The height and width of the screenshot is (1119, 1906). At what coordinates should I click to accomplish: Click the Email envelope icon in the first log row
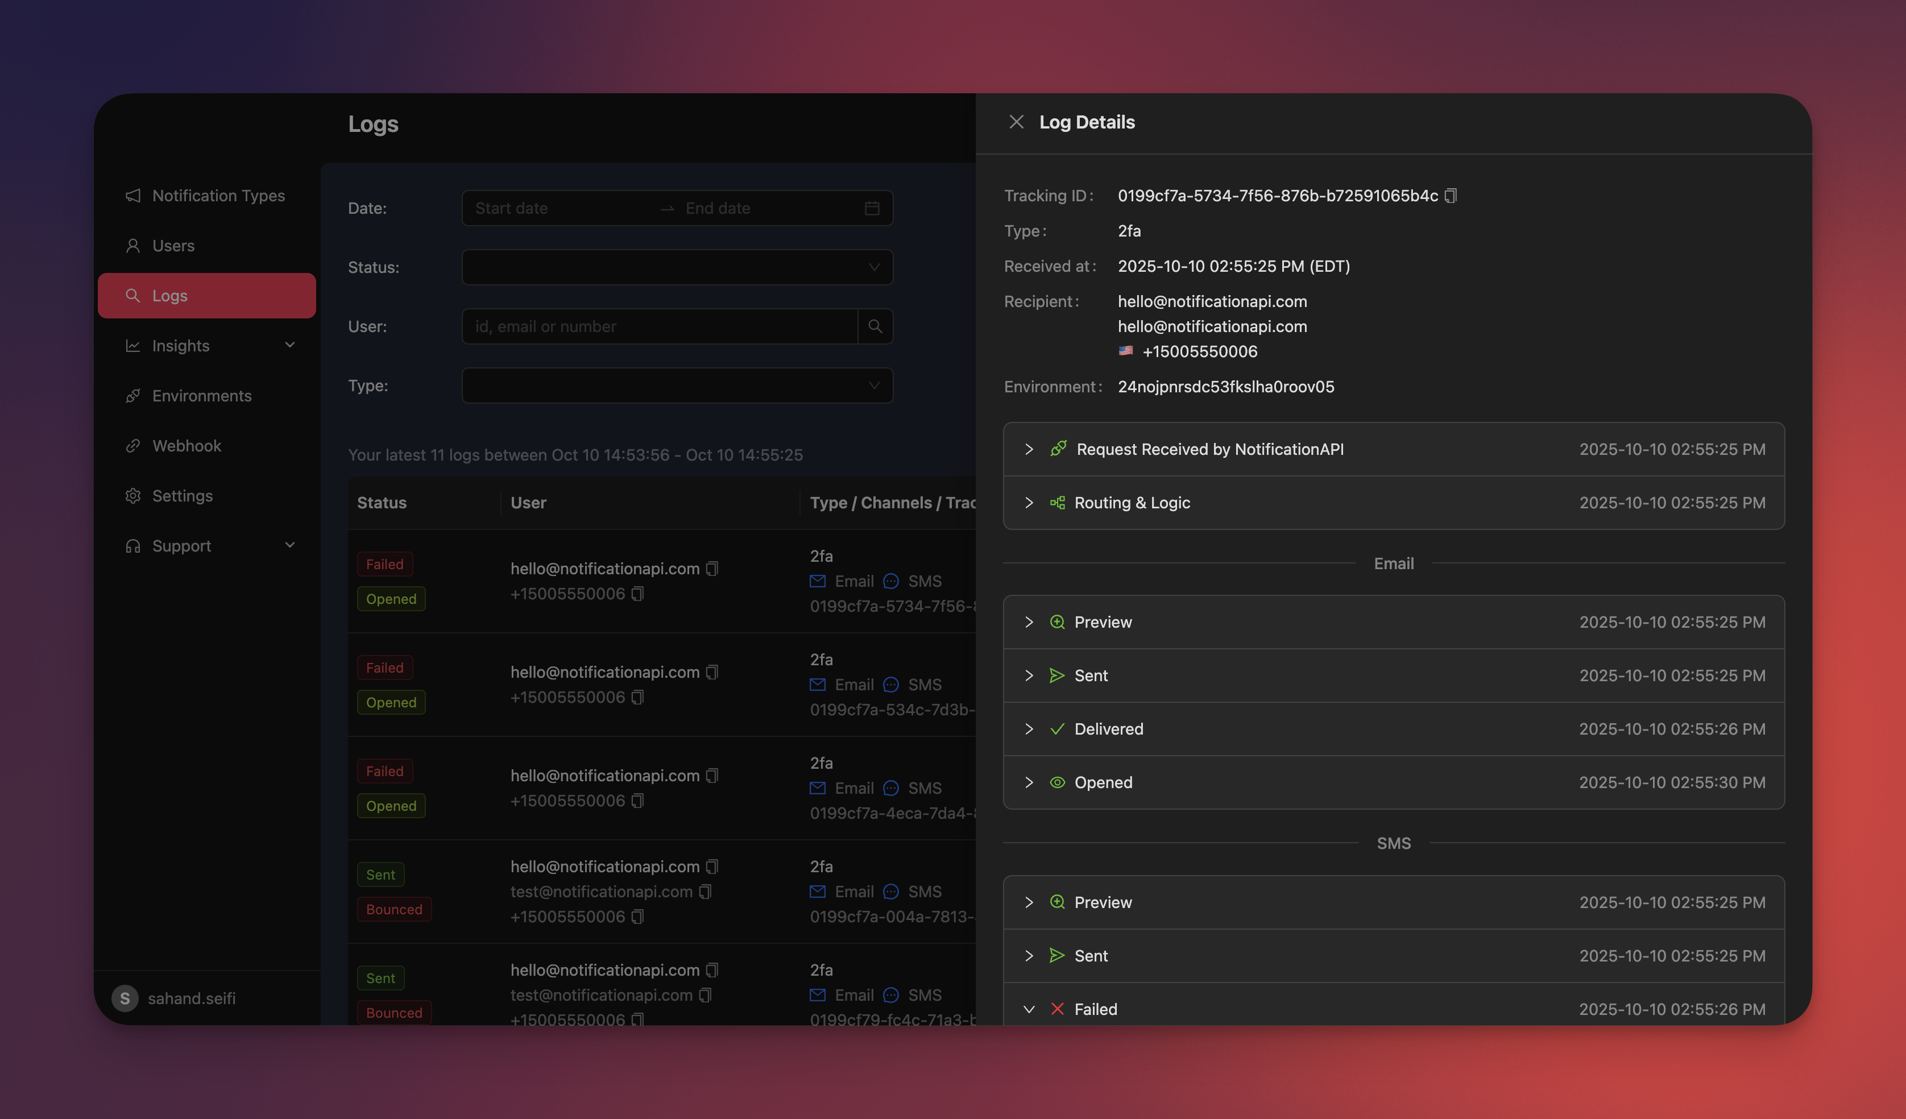[x=818, y=581]
